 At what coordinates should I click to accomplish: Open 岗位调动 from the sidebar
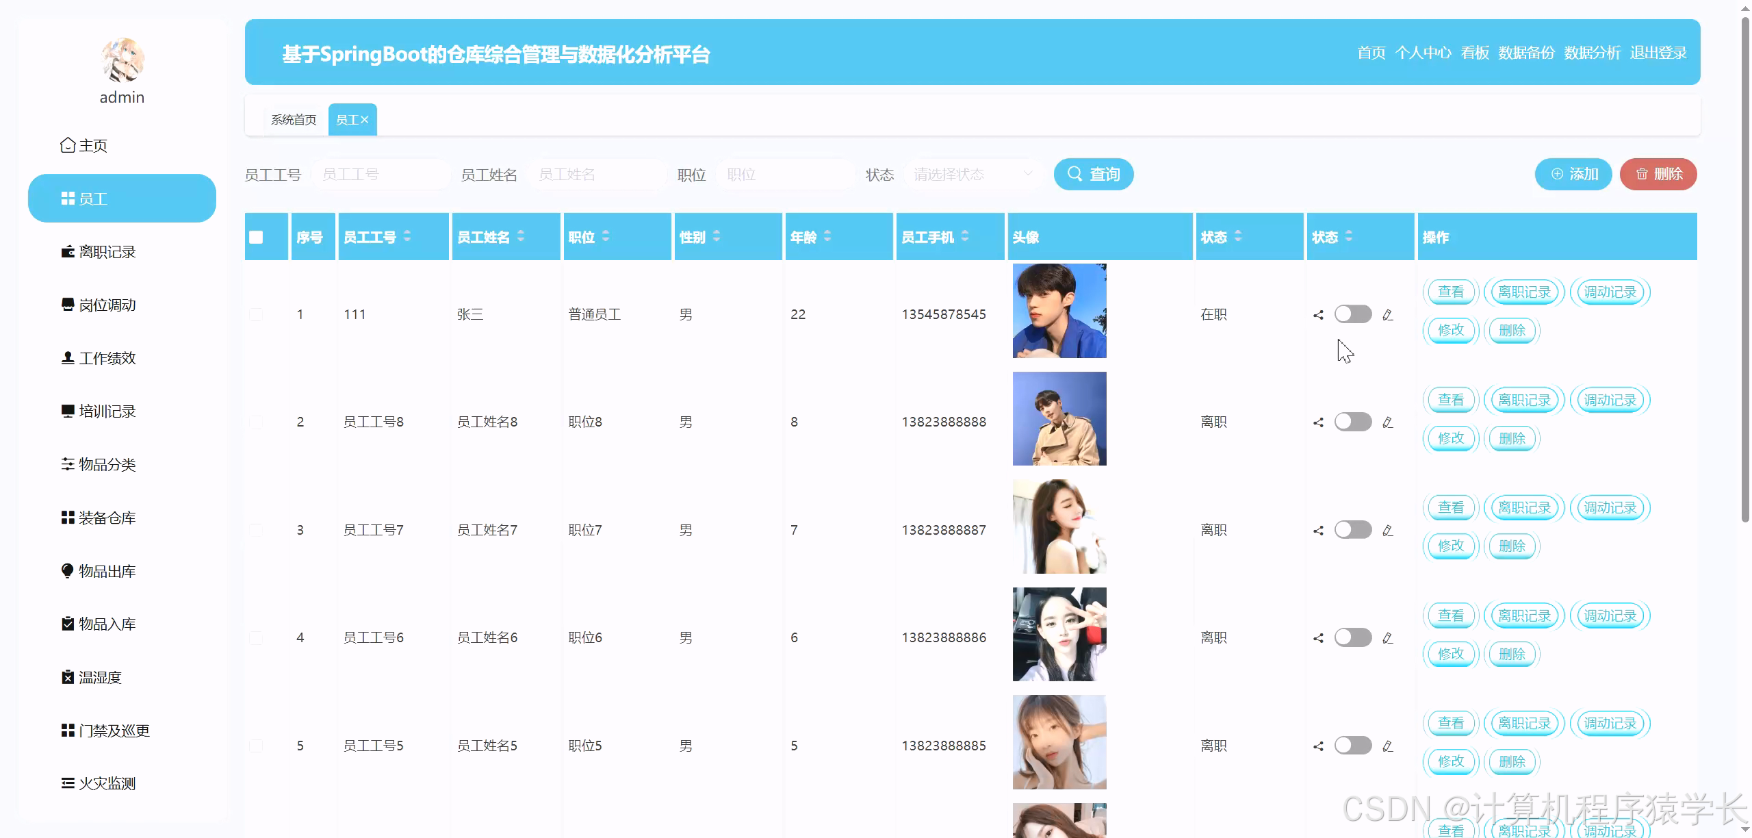coord(107,305)
